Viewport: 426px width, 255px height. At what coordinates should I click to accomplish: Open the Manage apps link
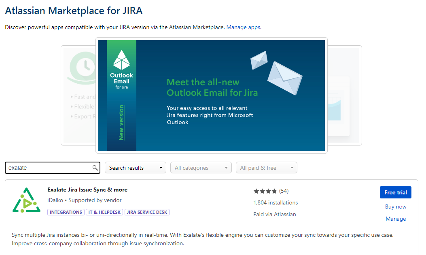click(244, 27)
